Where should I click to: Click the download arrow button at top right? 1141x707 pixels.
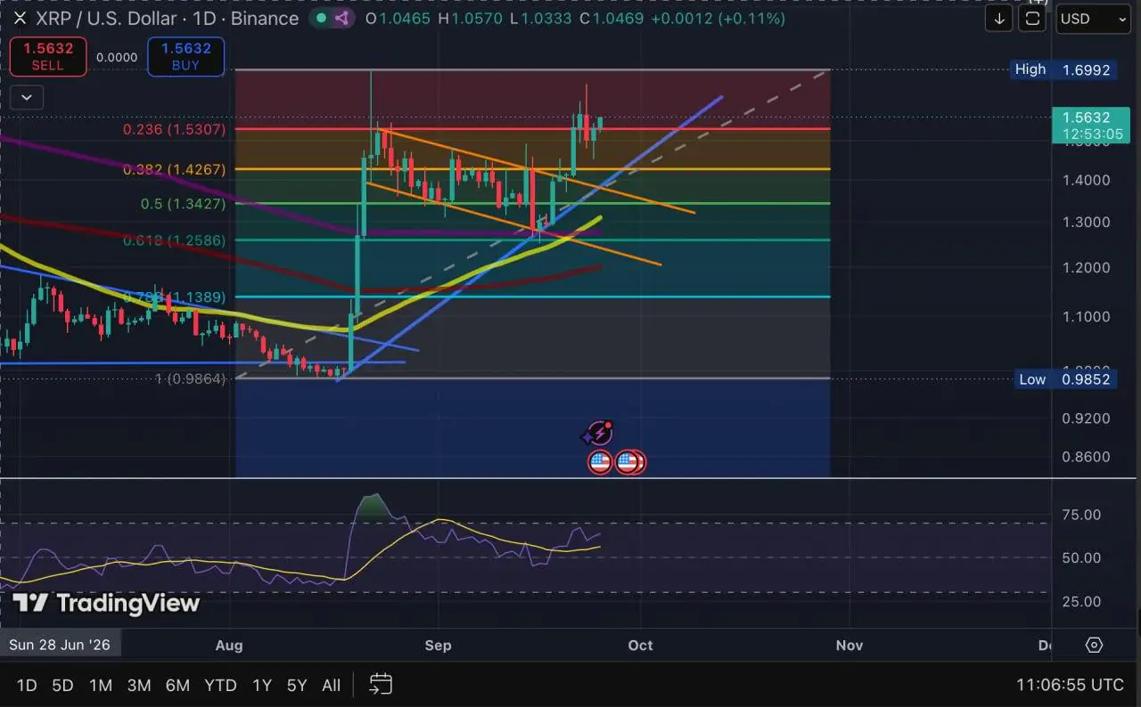tap(998, 19)
